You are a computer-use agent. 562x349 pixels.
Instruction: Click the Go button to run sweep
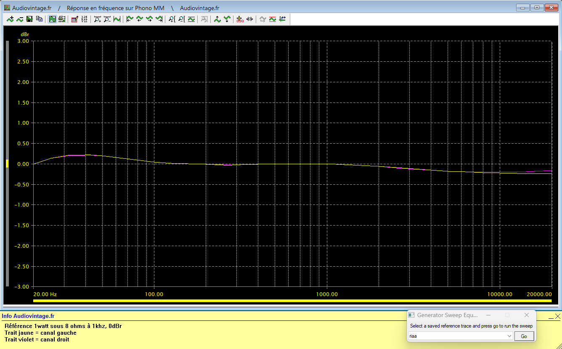(524, 336)
